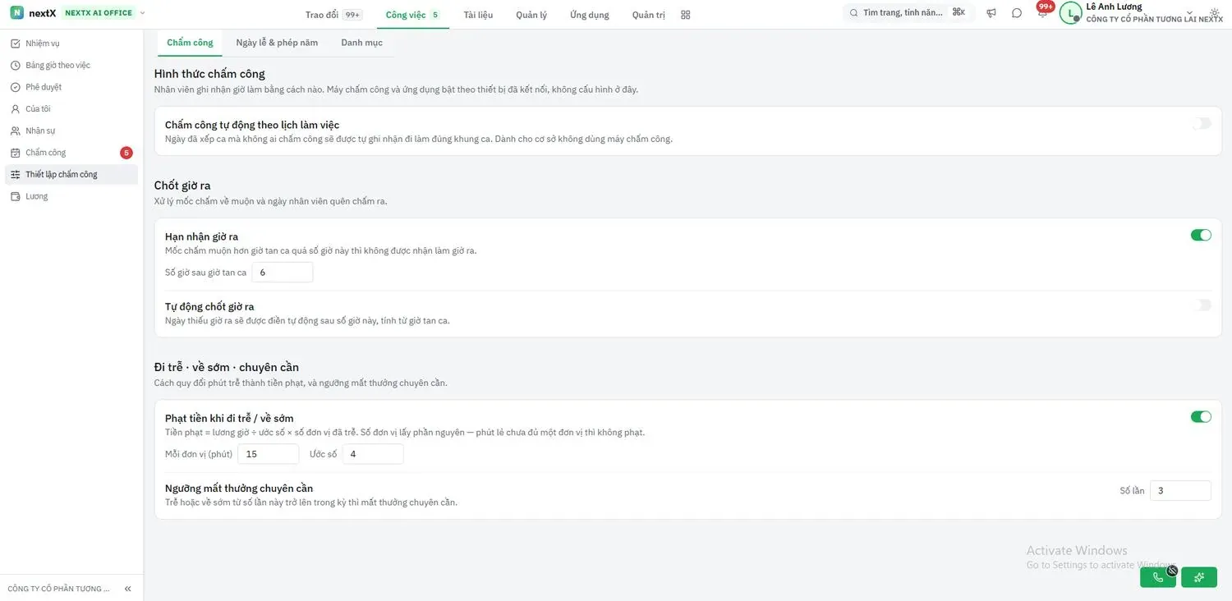
Task: Open the chat bubble icon in header
Action: (1017, 13)
